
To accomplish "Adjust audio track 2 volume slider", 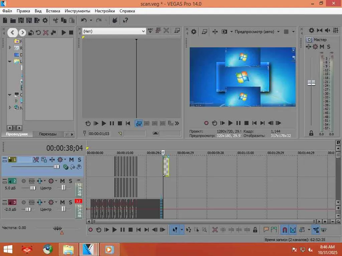I will coord(33,188).
